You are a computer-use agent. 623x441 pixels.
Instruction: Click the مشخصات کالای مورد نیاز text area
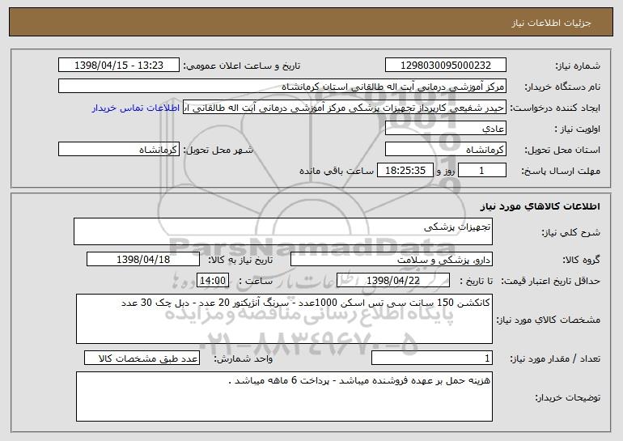pos(284,319)
